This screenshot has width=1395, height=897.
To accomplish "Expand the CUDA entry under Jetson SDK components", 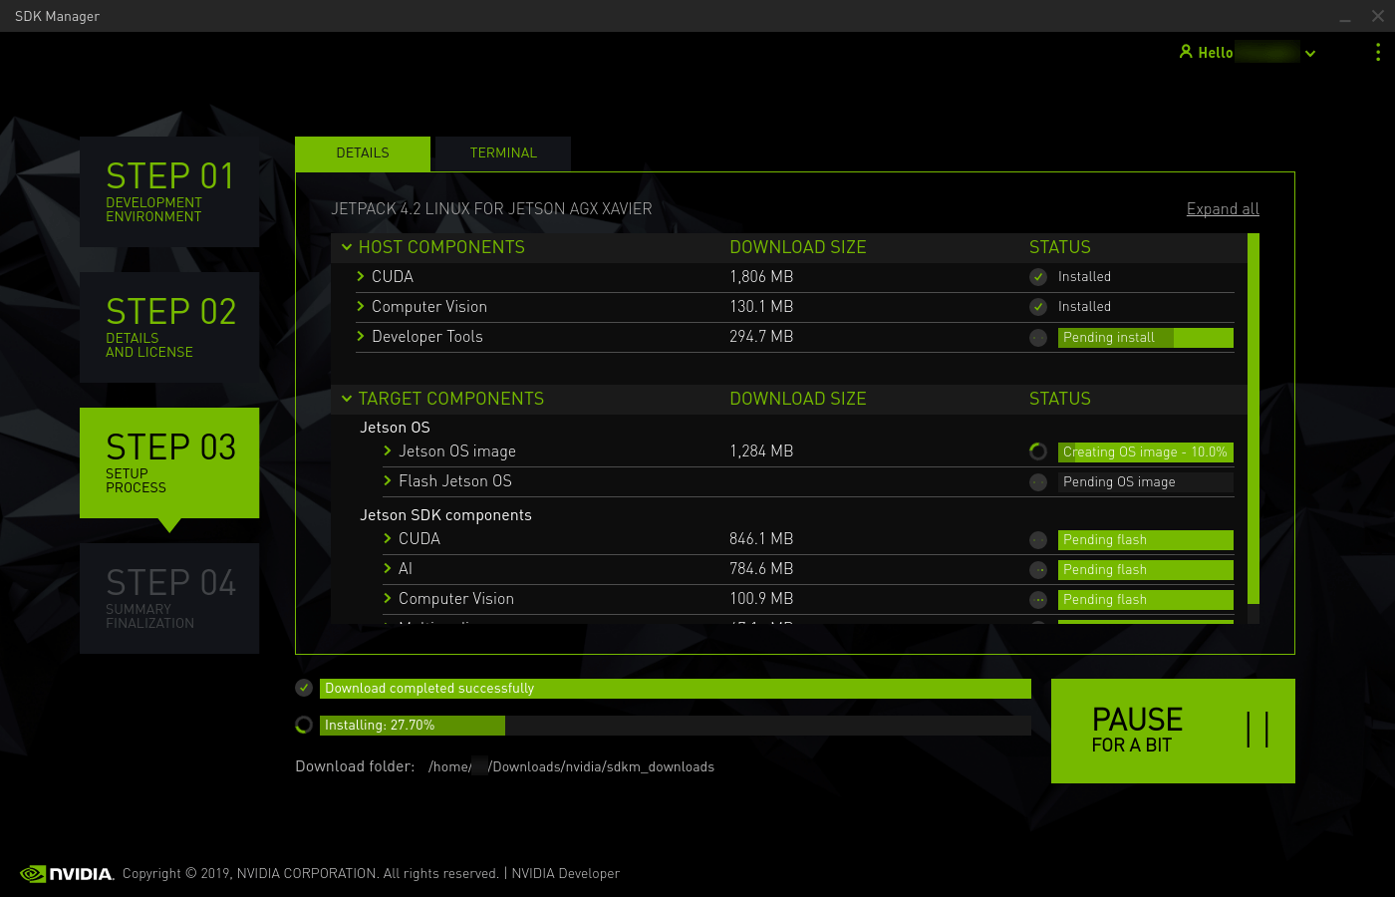I will [387, 538].
